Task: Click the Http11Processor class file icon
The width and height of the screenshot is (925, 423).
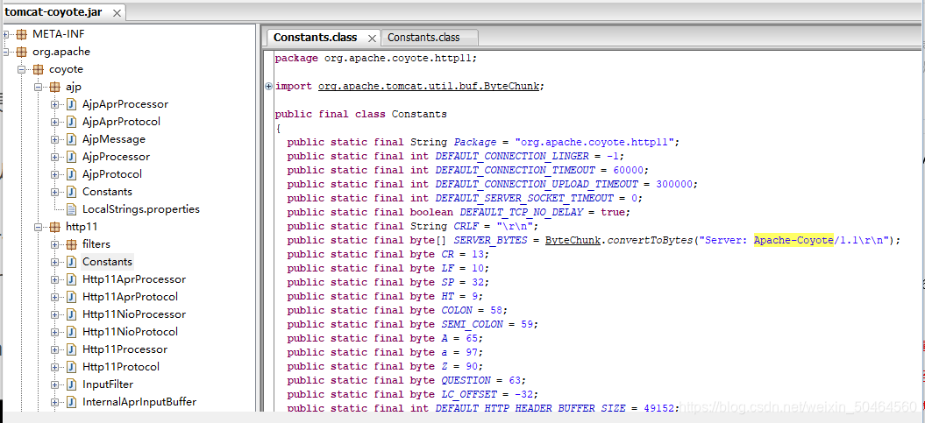Action: pos(71,349)
